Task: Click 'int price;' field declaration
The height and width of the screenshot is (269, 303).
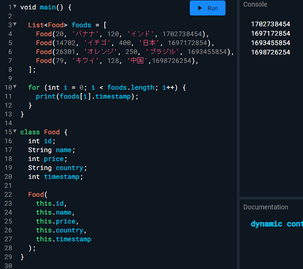Action: point(47,159)
